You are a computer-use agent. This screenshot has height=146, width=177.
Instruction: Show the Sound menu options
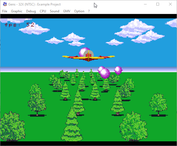coord(55,11)
